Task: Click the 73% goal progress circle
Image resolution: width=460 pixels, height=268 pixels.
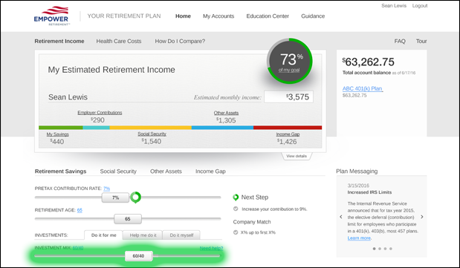Action: point(290,61)
